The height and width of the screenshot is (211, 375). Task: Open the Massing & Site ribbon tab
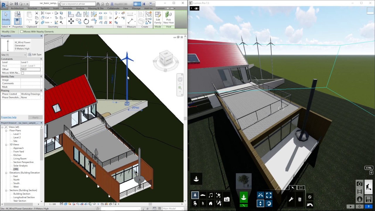pyautogui.click(x=96, y=8)
